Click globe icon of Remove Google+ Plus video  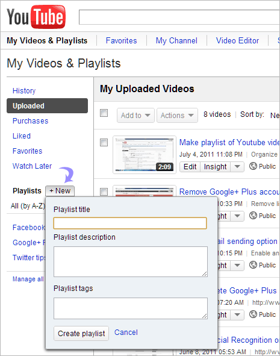pos(253,216)
